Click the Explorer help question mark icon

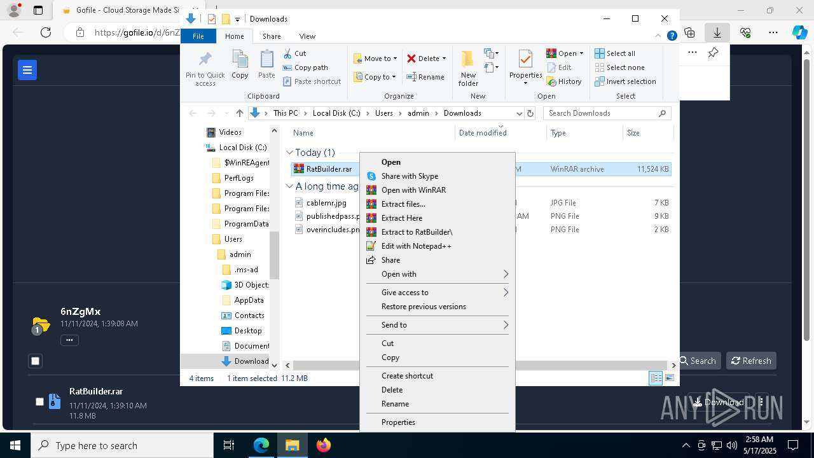click(x=672, y=36)
